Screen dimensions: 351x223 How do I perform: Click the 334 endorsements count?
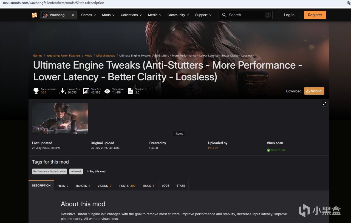(x=44, y=93)
